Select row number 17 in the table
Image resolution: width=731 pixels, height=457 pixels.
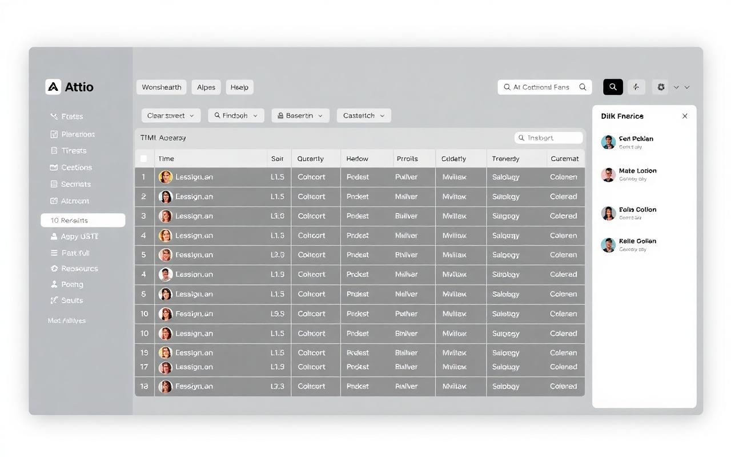(144, 367)
